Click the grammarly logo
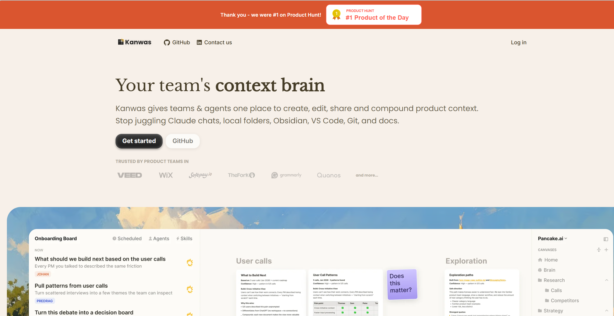Viewport: 614px width, 316px height. pos(286,175)
